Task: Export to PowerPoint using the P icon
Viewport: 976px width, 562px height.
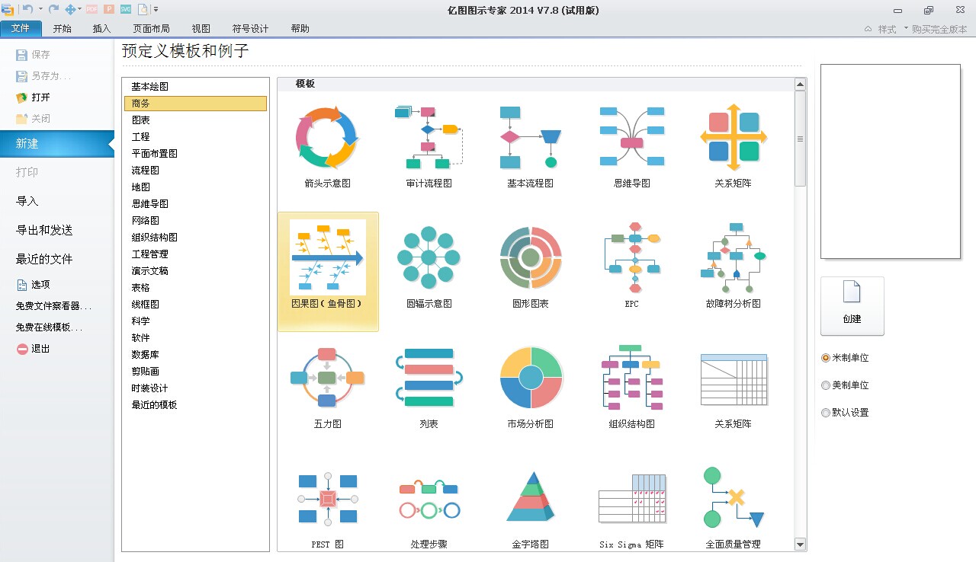Action: tap(108, 9)
